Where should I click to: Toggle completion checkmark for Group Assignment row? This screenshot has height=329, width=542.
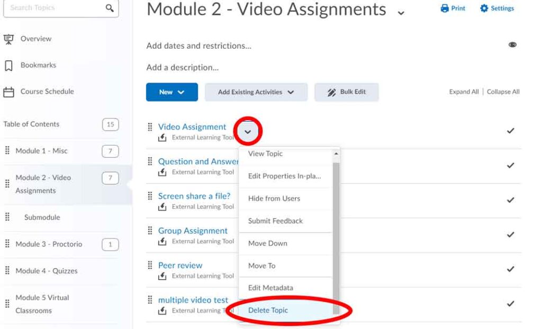tap(510, 234)
